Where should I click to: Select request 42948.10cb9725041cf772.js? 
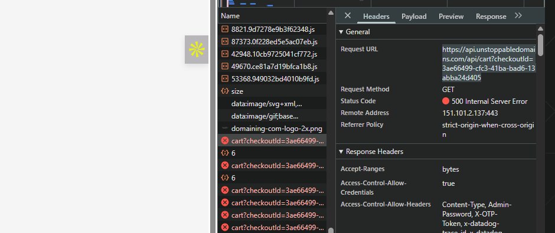pos(272,54)
